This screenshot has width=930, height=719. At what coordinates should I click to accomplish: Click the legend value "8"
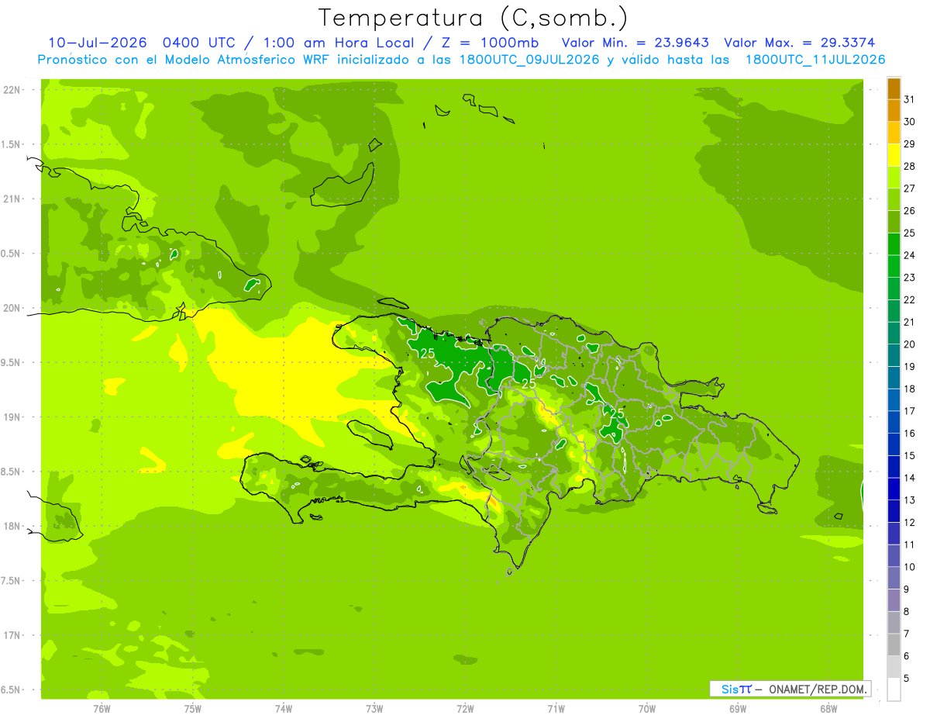(907, 612)
